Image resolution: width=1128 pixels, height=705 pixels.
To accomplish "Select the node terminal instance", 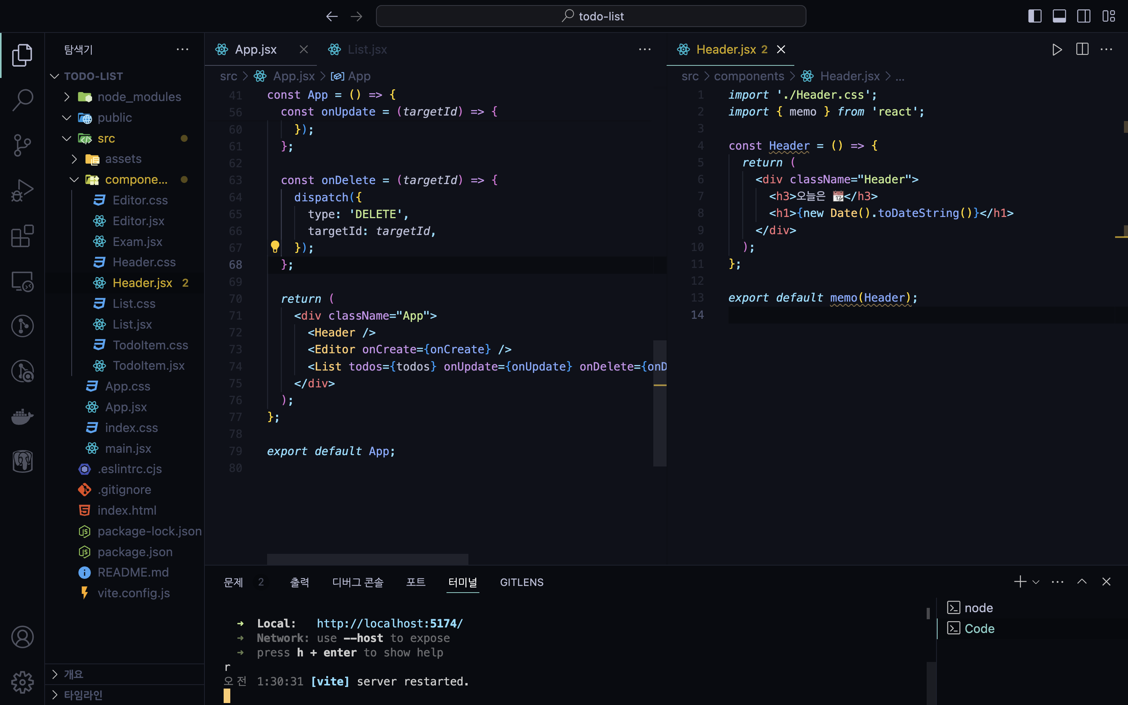I will (978, 608).
